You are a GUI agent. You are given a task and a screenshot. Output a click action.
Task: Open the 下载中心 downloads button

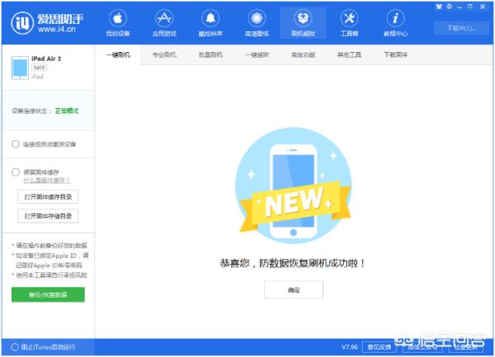tap(462, 28)
